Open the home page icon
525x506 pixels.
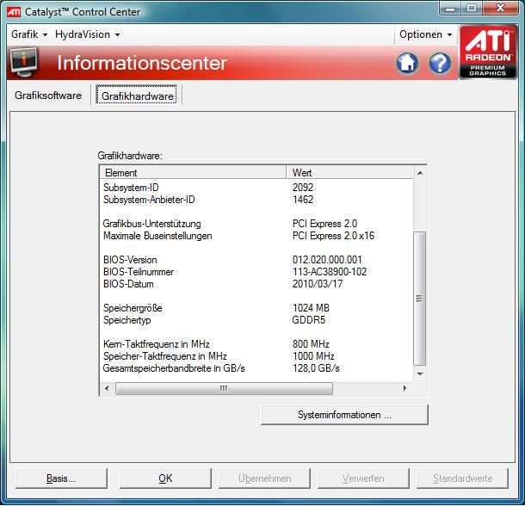coord(407,63)
